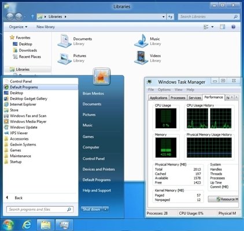Expand the Gadwin Systems folder

[40, 144]
